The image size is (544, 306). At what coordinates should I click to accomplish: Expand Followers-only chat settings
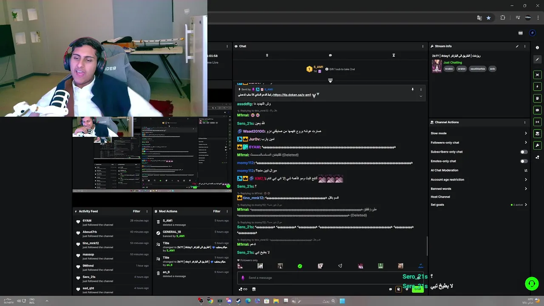[526, 143]
